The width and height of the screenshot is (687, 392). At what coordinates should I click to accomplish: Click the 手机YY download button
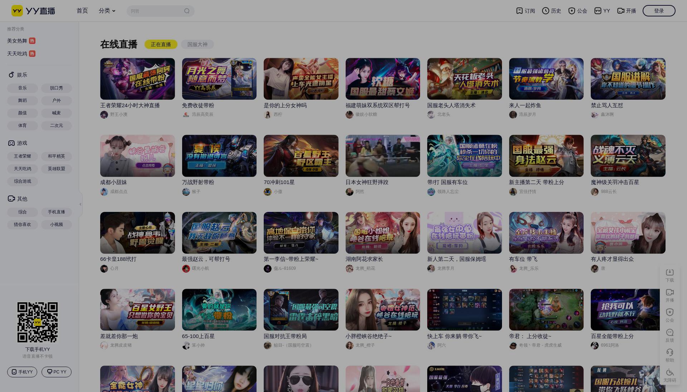(x=22, y=372)
